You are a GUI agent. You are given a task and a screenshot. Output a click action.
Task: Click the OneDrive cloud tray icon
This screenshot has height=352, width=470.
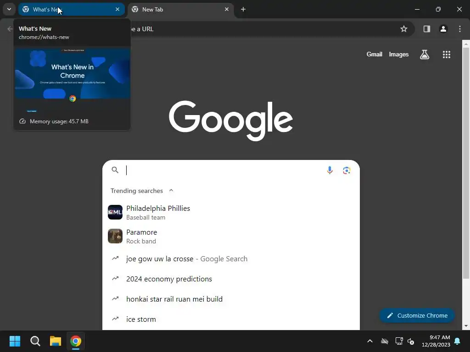(x=385, y=341)
